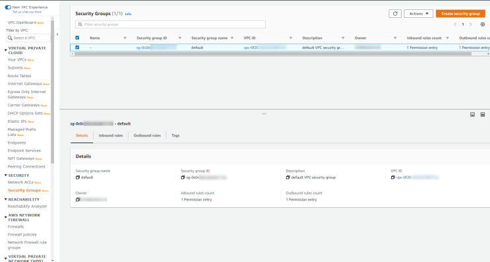Uncheck the default security group row checkbox
The height and width of the screenshot is (262, 490).
tap(77, 48)
